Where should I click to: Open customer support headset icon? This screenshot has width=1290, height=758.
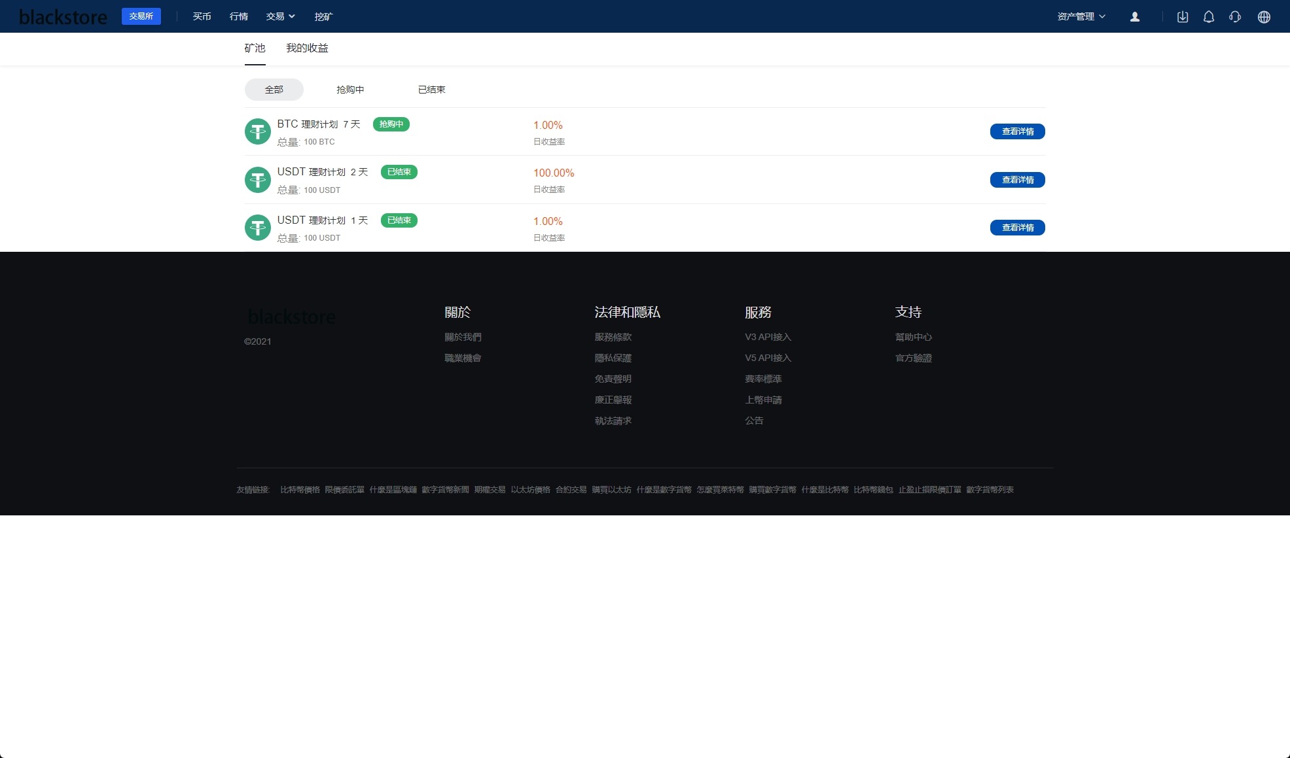(1235, 17)
